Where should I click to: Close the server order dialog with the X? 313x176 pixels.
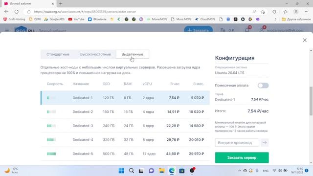pyautogui.click(x=305, y=40)
